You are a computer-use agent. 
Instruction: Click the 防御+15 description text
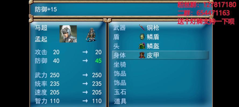46,9
